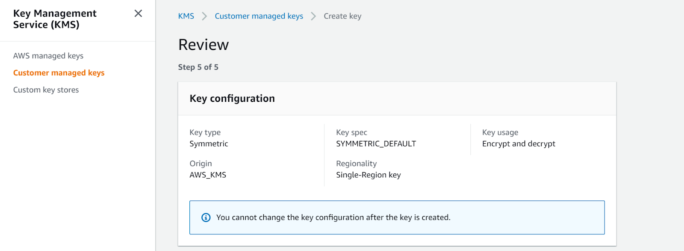Close the Key Management Service side panel
Screen dimensions: 684x251
click(x=138, y=14)
